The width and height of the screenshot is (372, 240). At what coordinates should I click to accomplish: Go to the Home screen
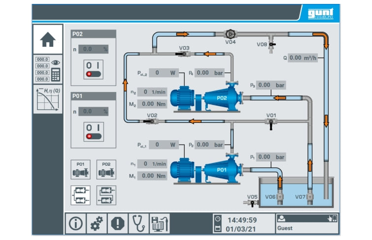point(48,39)
